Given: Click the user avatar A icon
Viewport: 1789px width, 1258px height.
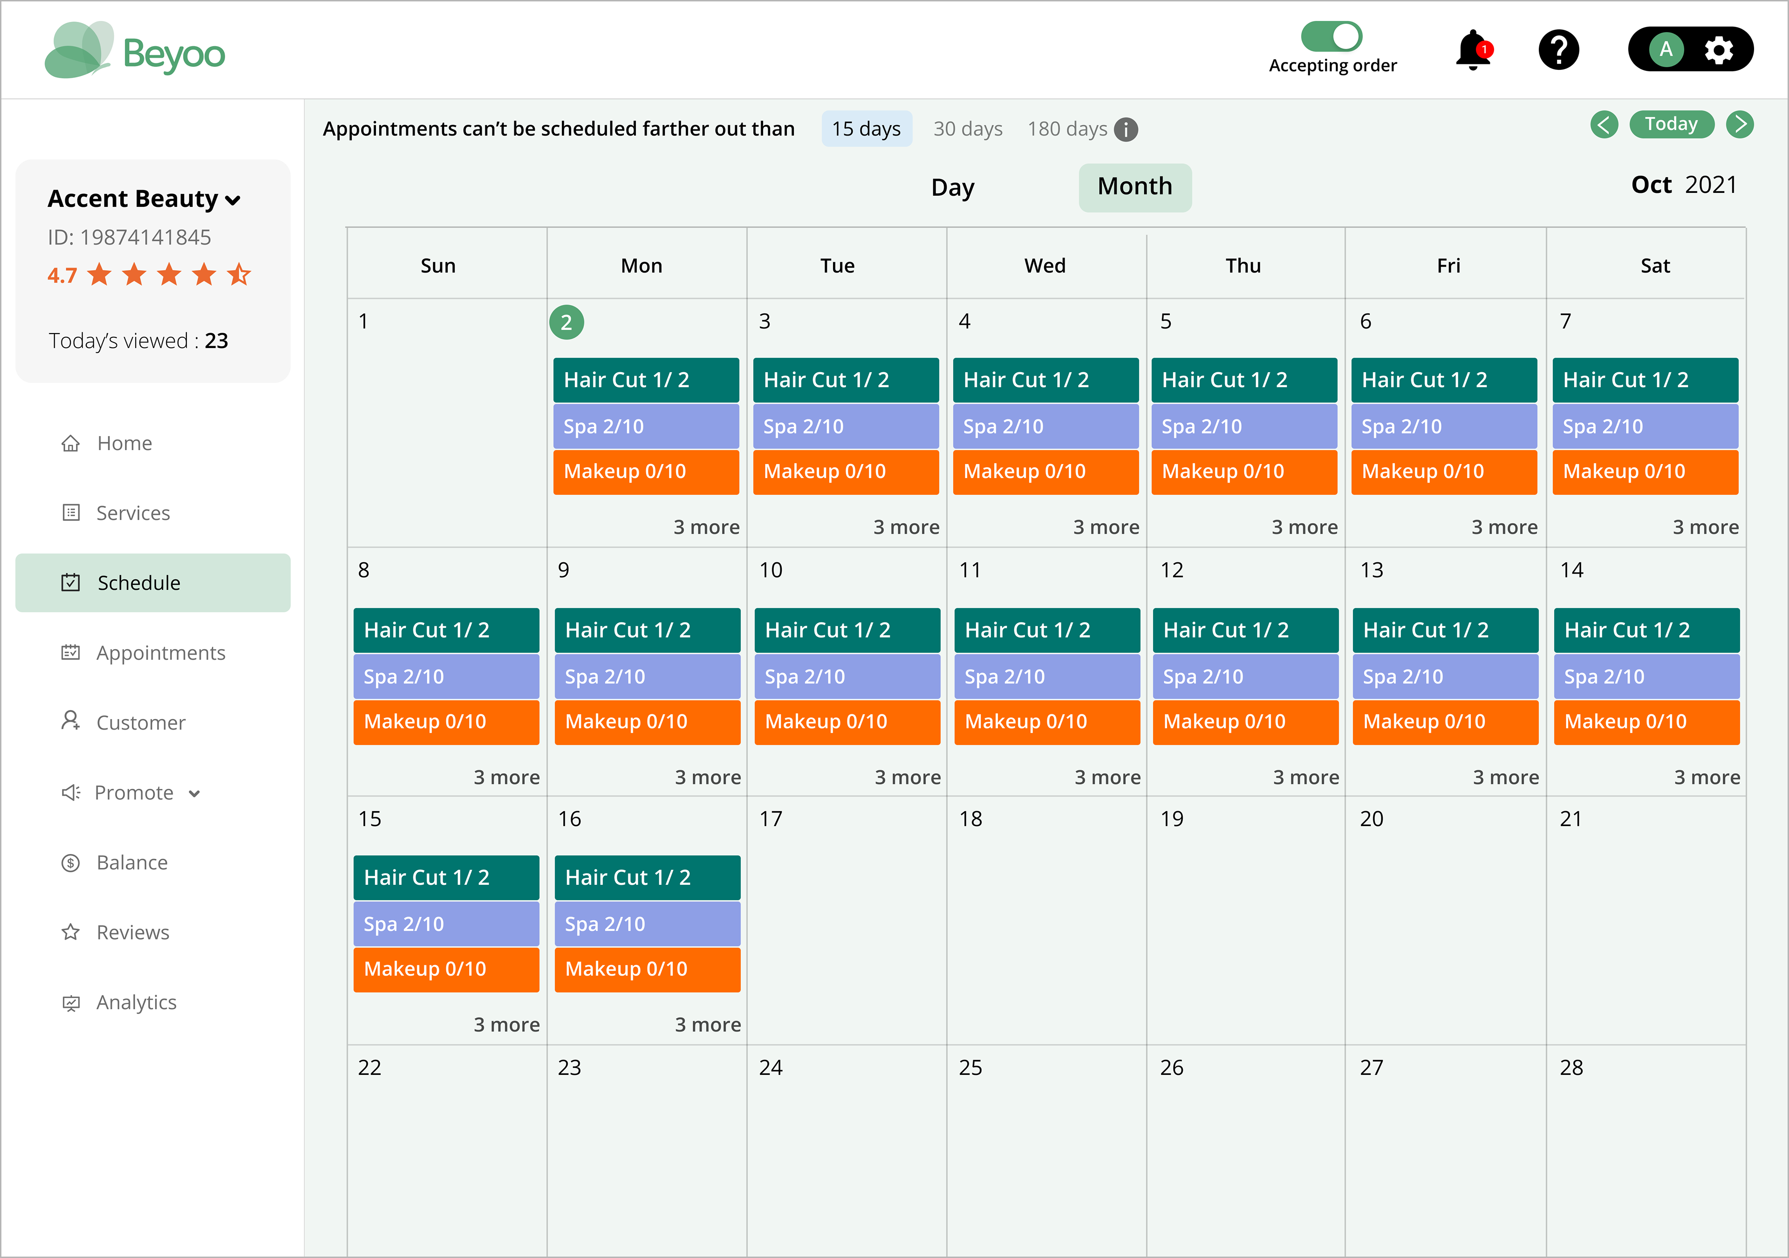Looking at the screenshot, I should click(x=1666, y=50).
